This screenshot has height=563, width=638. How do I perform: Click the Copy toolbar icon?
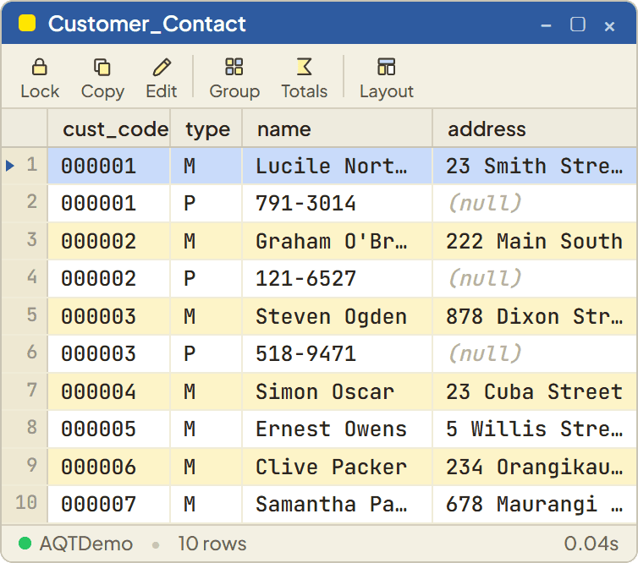tap(102, 67)
